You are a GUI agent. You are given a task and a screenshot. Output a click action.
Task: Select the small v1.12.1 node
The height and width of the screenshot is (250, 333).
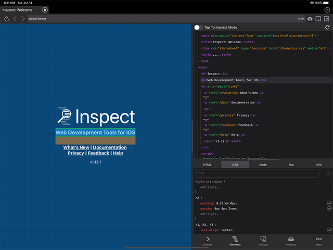click(223, 141)
